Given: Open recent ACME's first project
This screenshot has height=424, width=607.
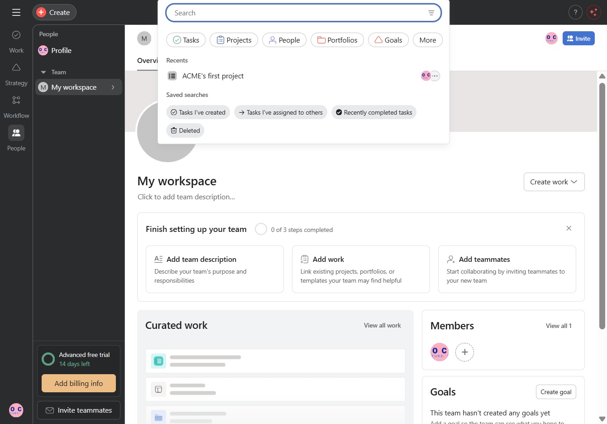Looking at the screenshot, I should [x=303, y=76].
